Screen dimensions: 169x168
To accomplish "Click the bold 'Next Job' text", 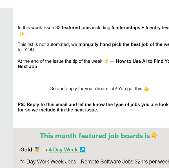I will (x=27, y=67).
